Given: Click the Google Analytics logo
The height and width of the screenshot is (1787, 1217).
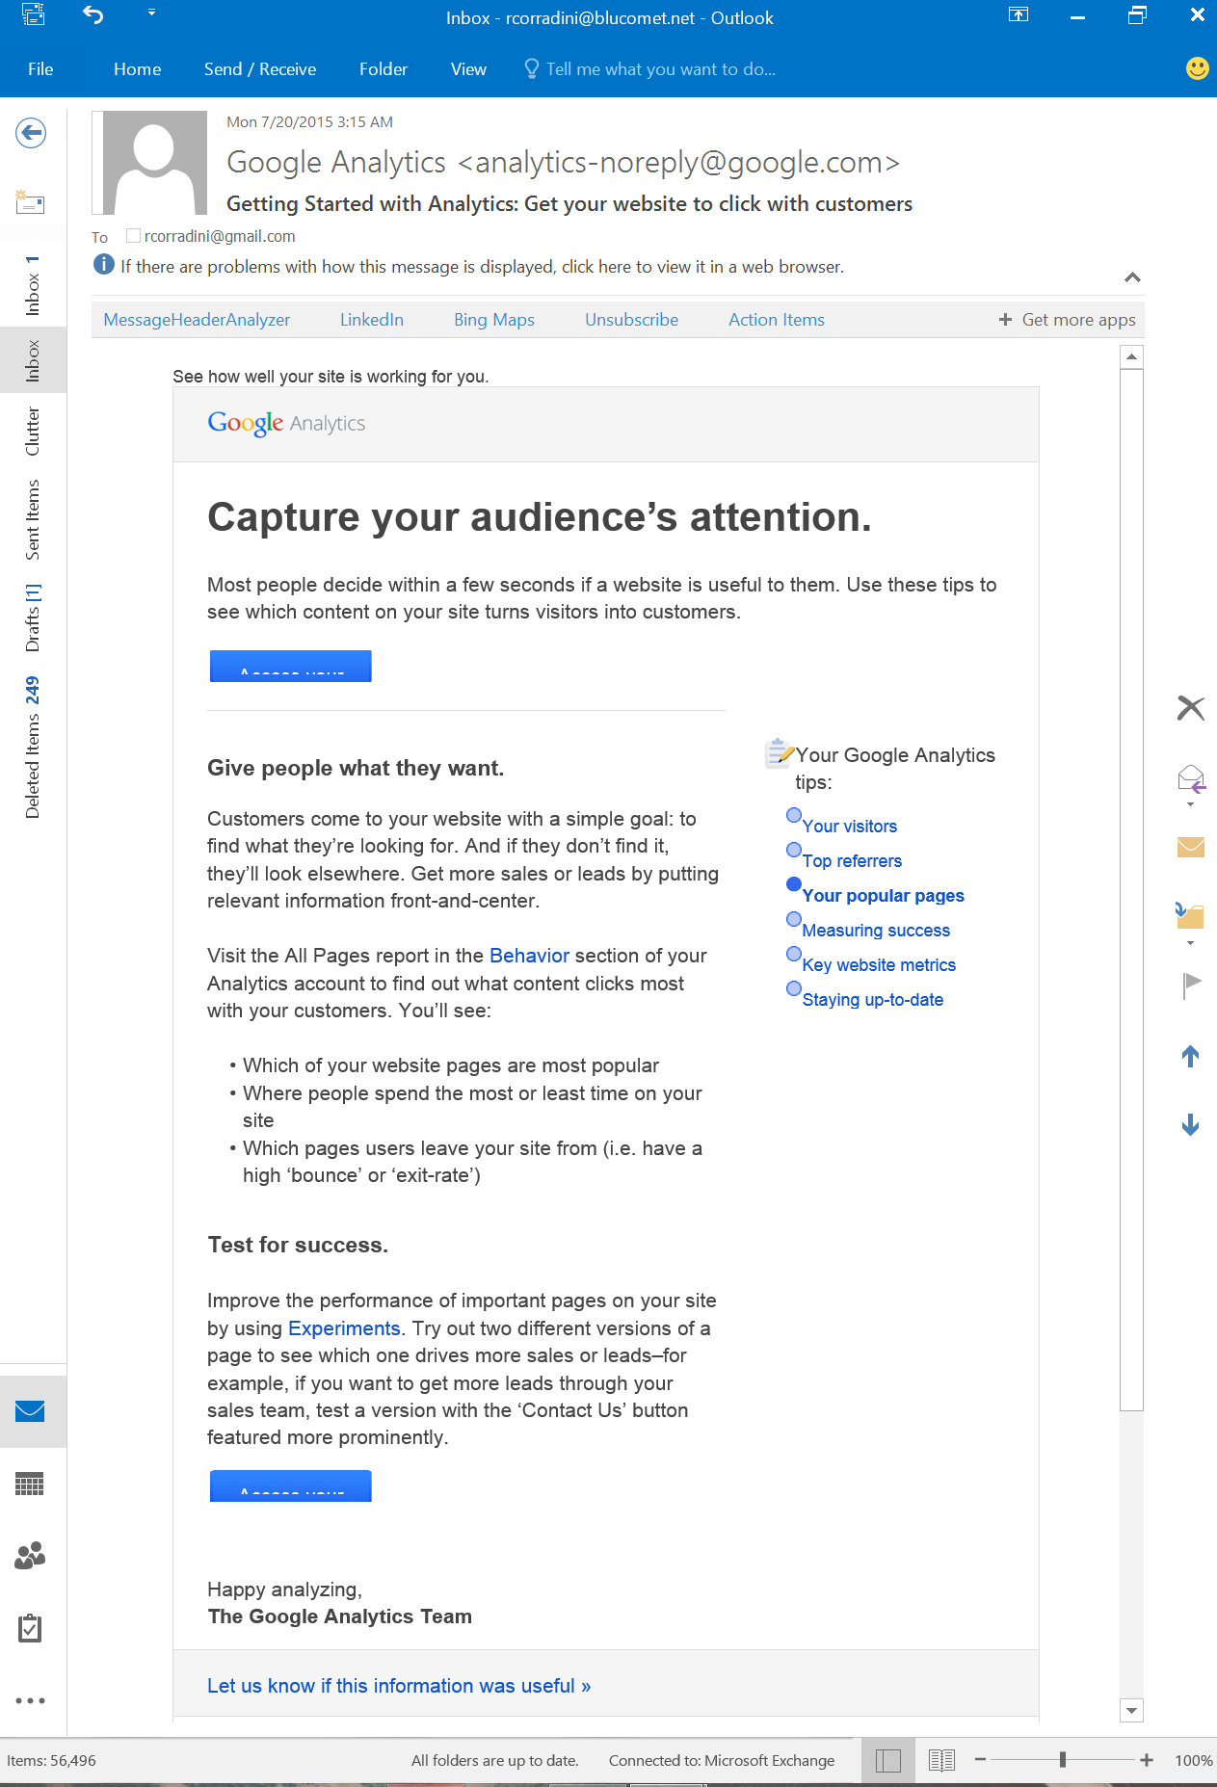Looking at the screenshot, I should pos(286,423).
